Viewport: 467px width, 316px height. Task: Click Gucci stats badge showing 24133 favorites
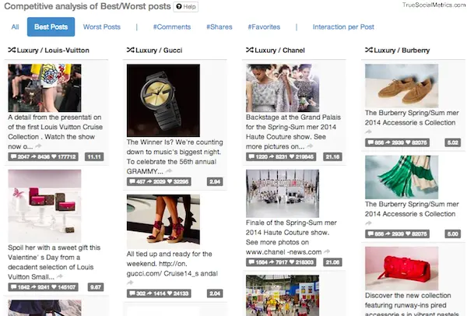[159, 293]
